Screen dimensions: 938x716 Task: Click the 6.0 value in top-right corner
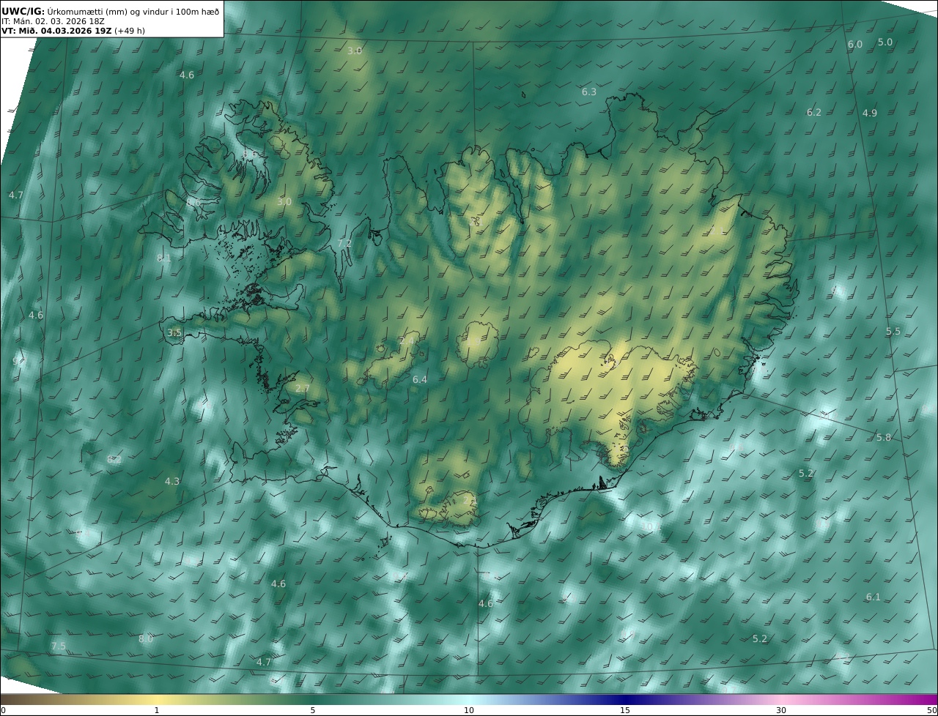[x=855, y=44]
